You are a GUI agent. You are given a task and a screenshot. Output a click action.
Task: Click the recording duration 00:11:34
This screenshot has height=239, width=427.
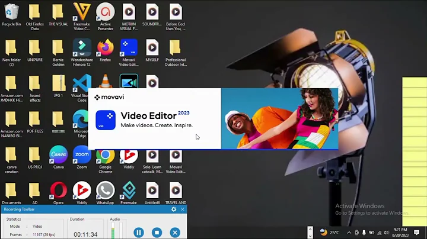click(x=85, y=234)
